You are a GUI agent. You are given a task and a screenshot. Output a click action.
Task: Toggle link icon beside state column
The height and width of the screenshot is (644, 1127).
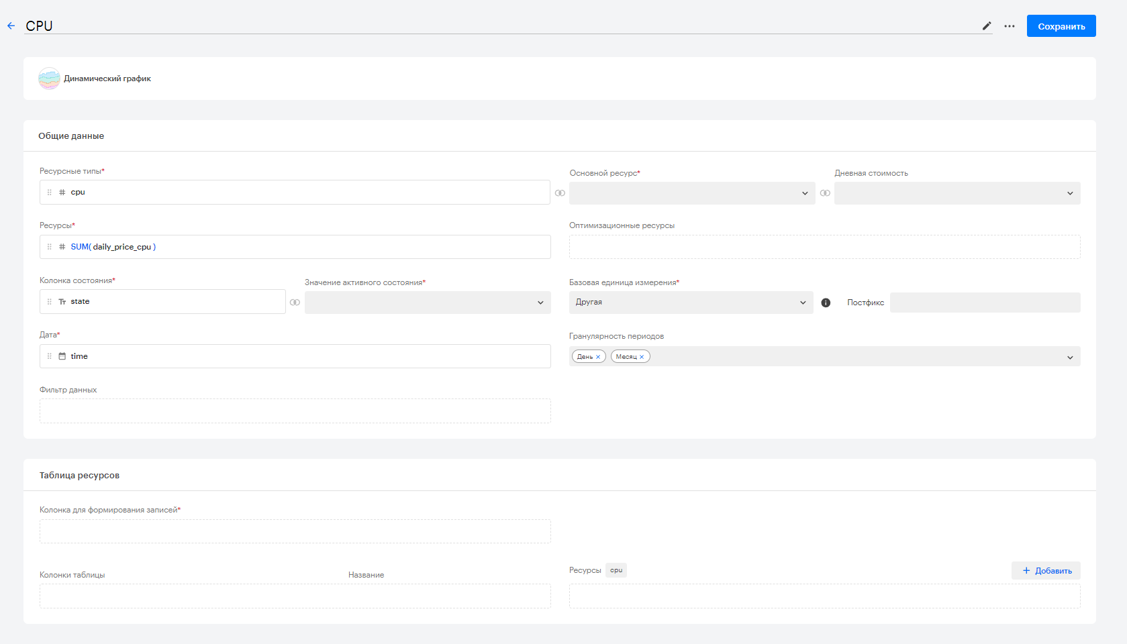point(295,303)
